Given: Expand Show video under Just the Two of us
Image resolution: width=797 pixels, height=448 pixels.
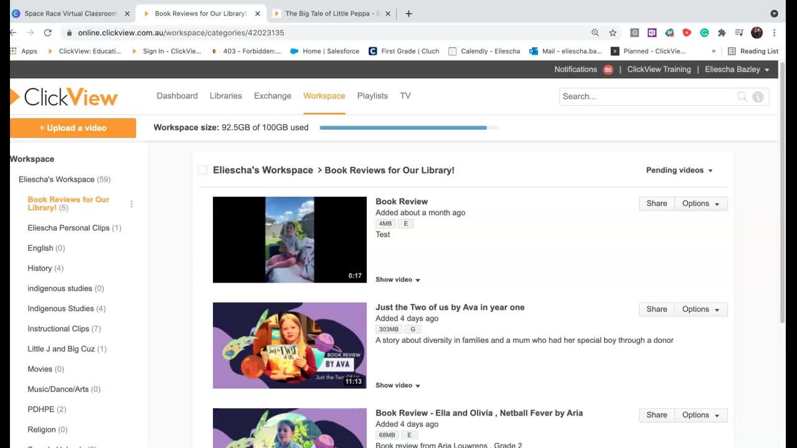Looking at the screenshot, I should point(398,385).
